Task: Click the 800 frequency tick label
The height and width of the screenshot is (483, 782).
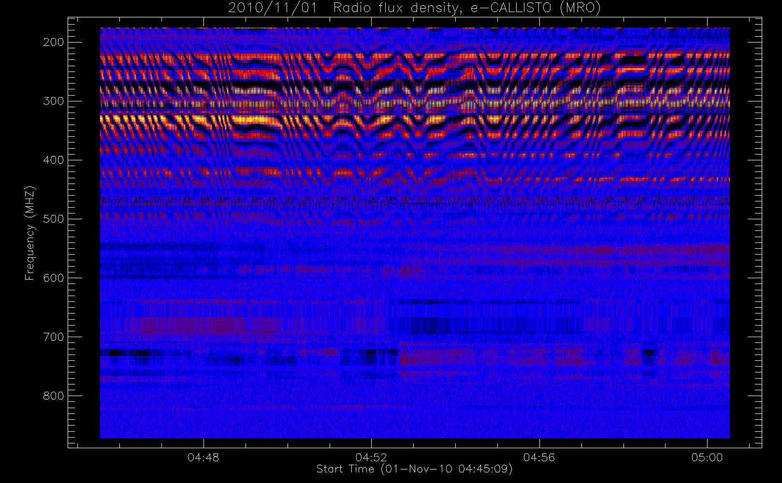Action: coord(54,396)
